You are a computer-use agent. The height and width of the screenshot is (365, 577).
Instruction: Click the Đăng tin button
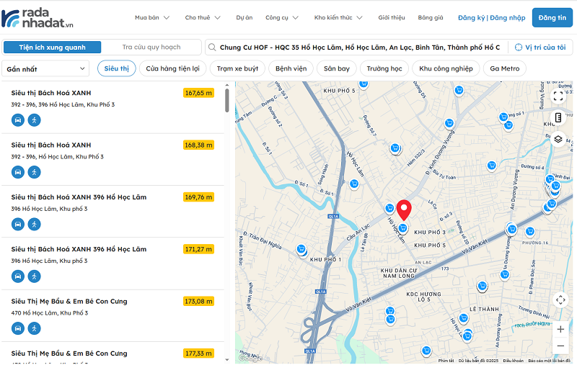[x=552, y=17]
